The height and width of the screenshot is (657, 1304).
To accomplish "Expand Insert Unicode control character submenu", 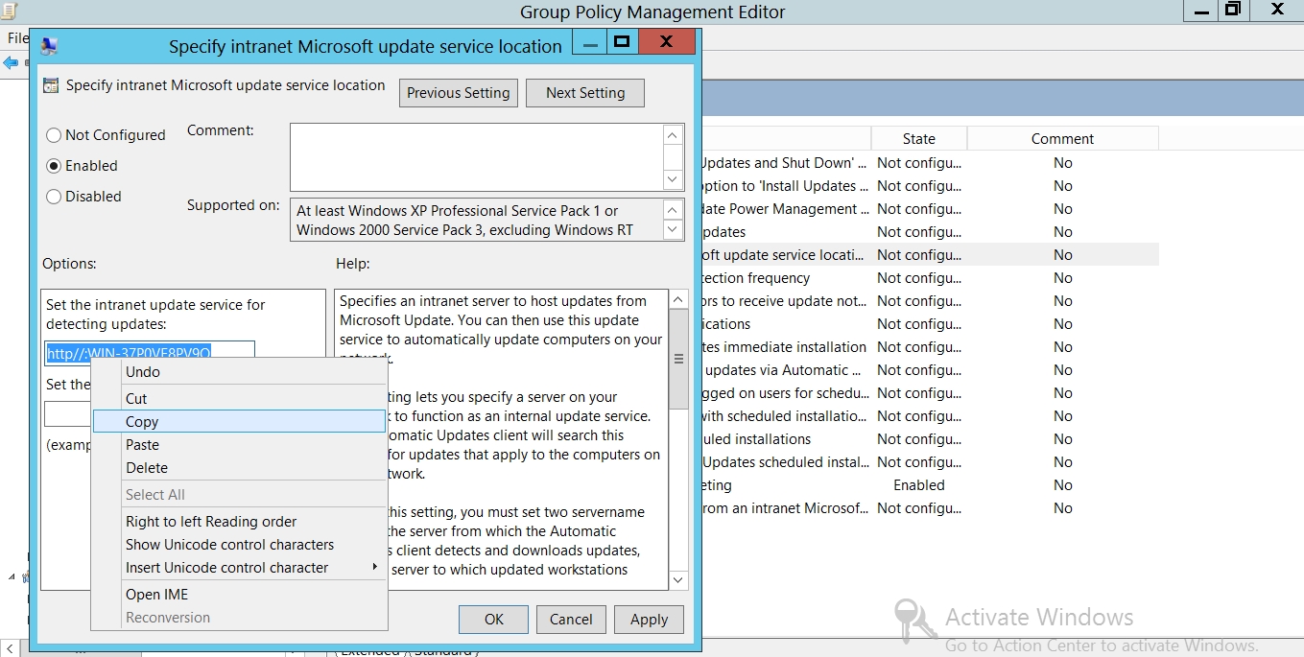I will click(x=239, y=568).
